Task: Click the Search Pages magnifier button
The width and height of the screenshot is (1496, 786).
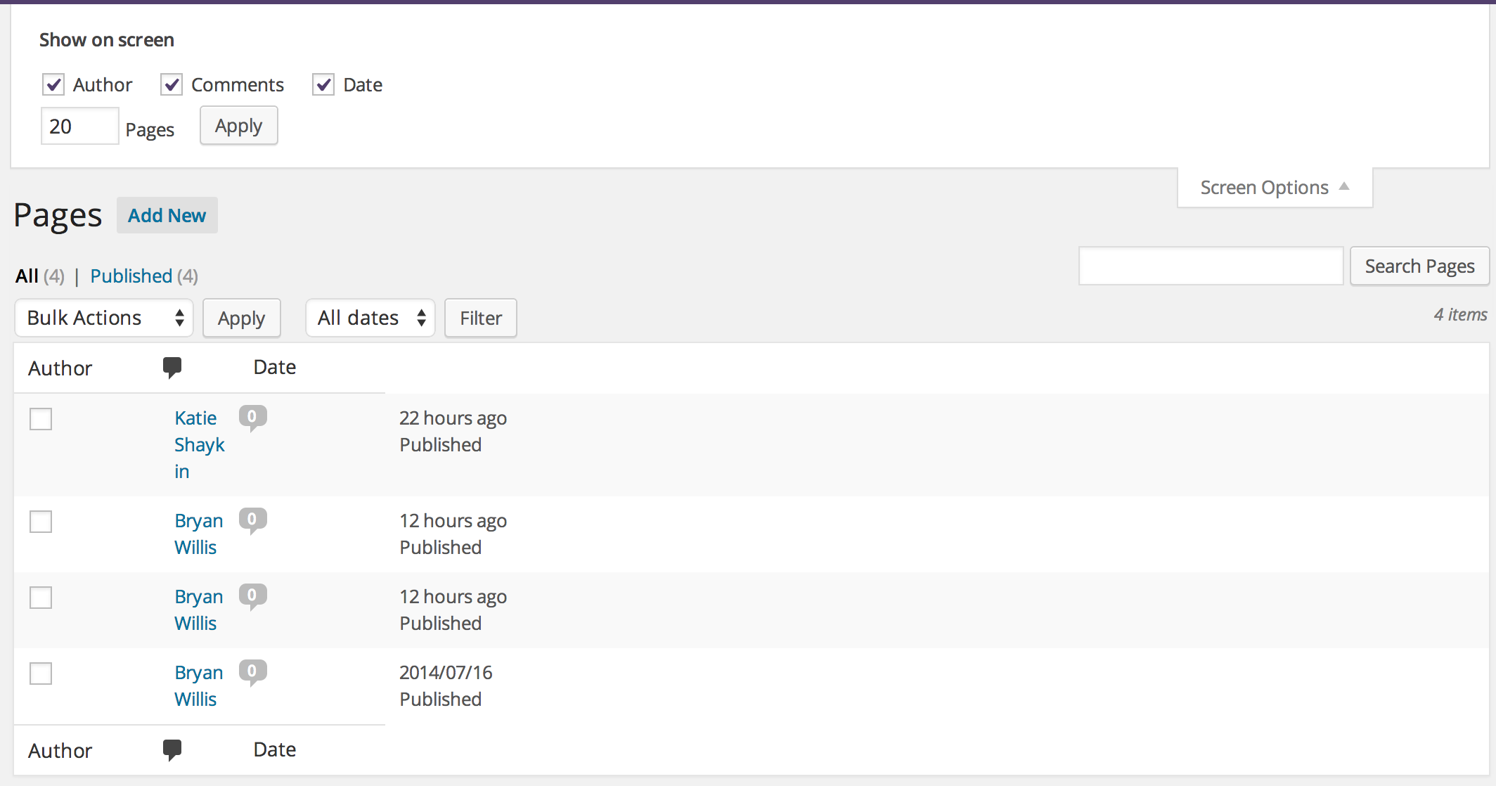Action: (1420, 265)
